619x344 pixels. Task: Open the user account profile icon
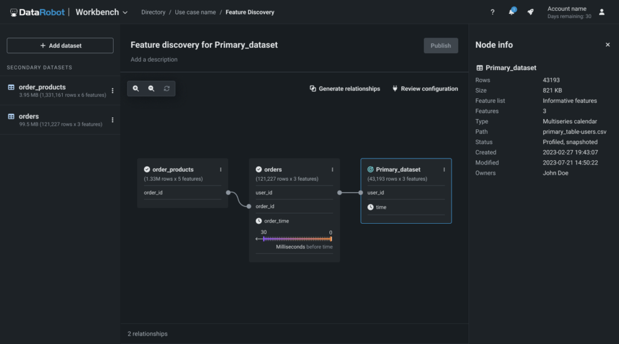pyautogui.click(x=601, y=12)
